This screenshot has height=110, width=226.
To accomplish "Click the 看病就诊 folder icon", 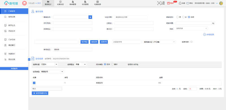I will pyautogui.click(x=48, y=2).
